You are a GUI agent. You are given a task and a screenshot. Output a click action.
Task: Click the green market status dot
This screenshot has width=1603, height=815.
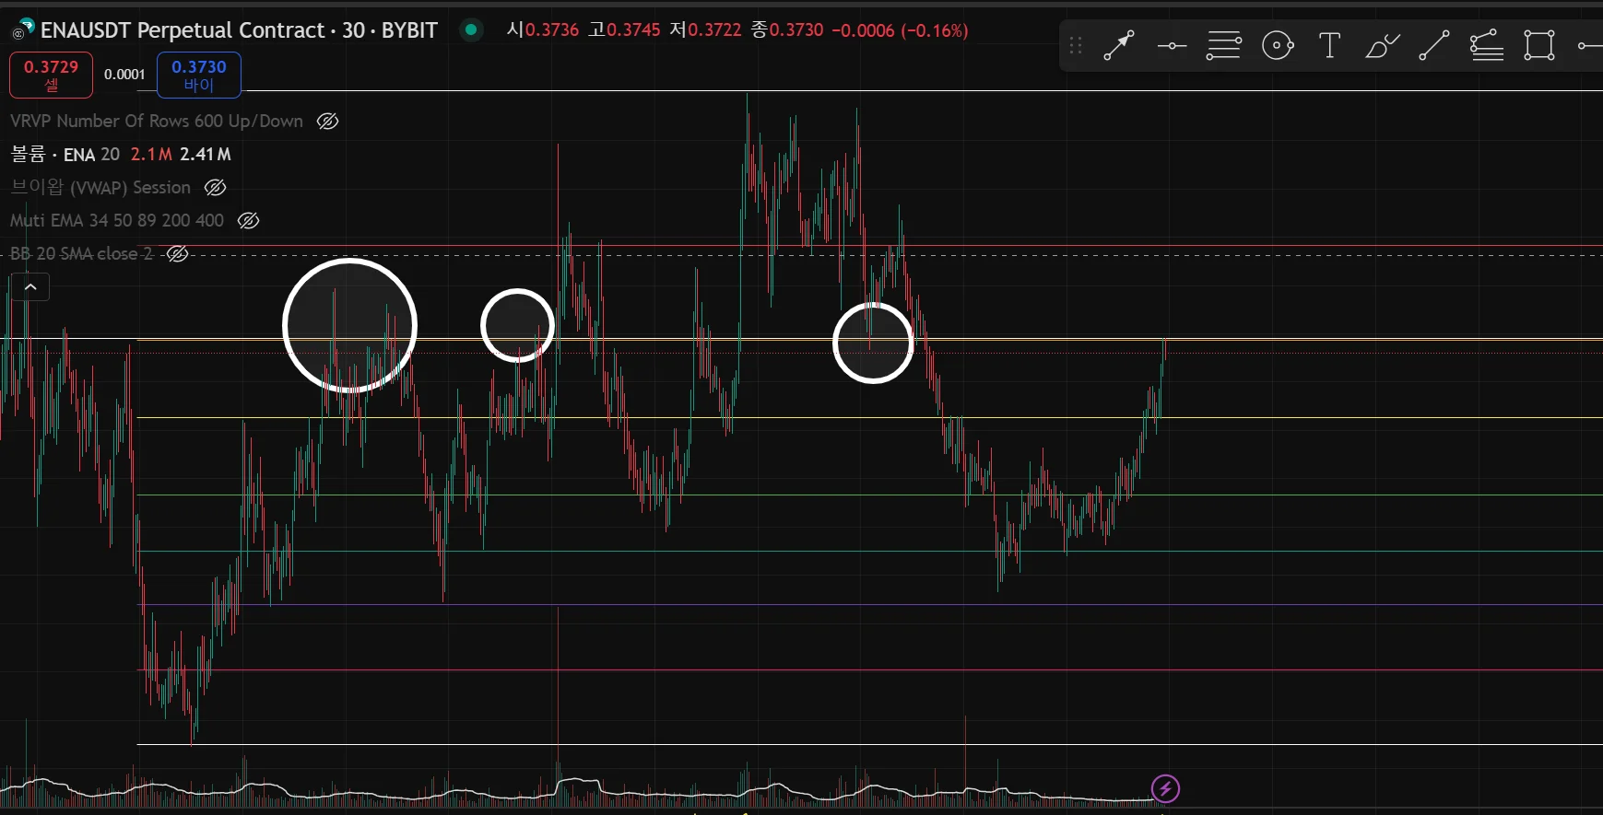pos(471,29)
